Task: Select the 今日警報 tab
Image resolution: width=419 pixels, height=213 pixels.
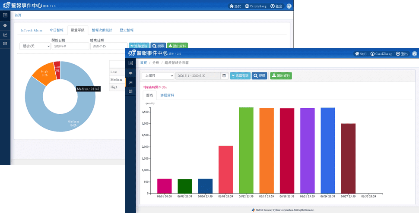Action: point(56,30)
